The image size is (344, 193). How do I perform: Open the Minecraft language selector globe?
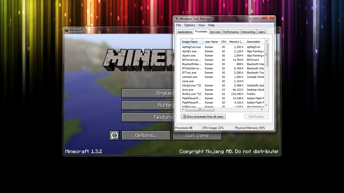click(x=114, y=135)
